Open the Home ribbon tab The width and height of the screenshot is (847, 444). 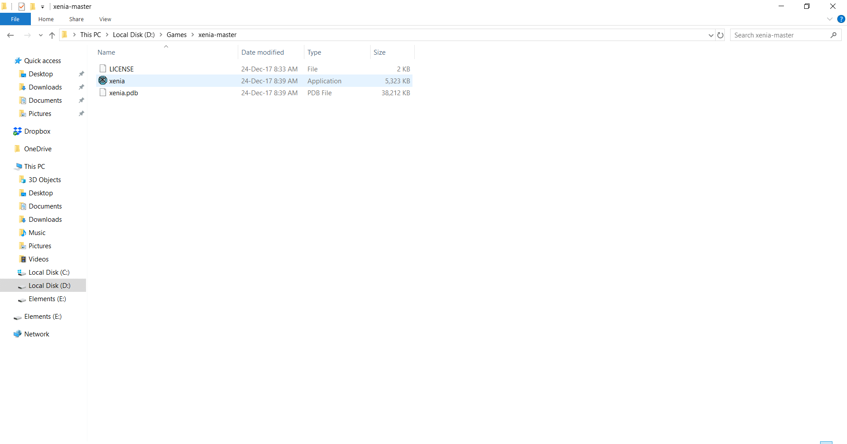click(x=46, y=19)
